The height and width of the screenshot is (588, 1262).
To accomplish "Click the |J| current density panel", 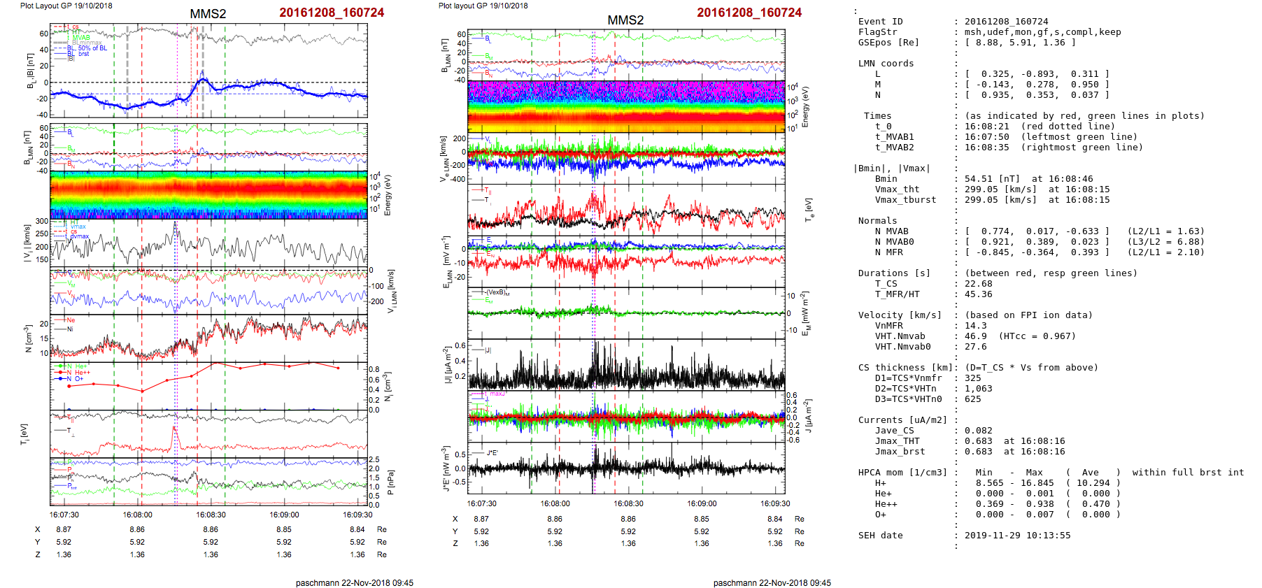I will [626, 364].
